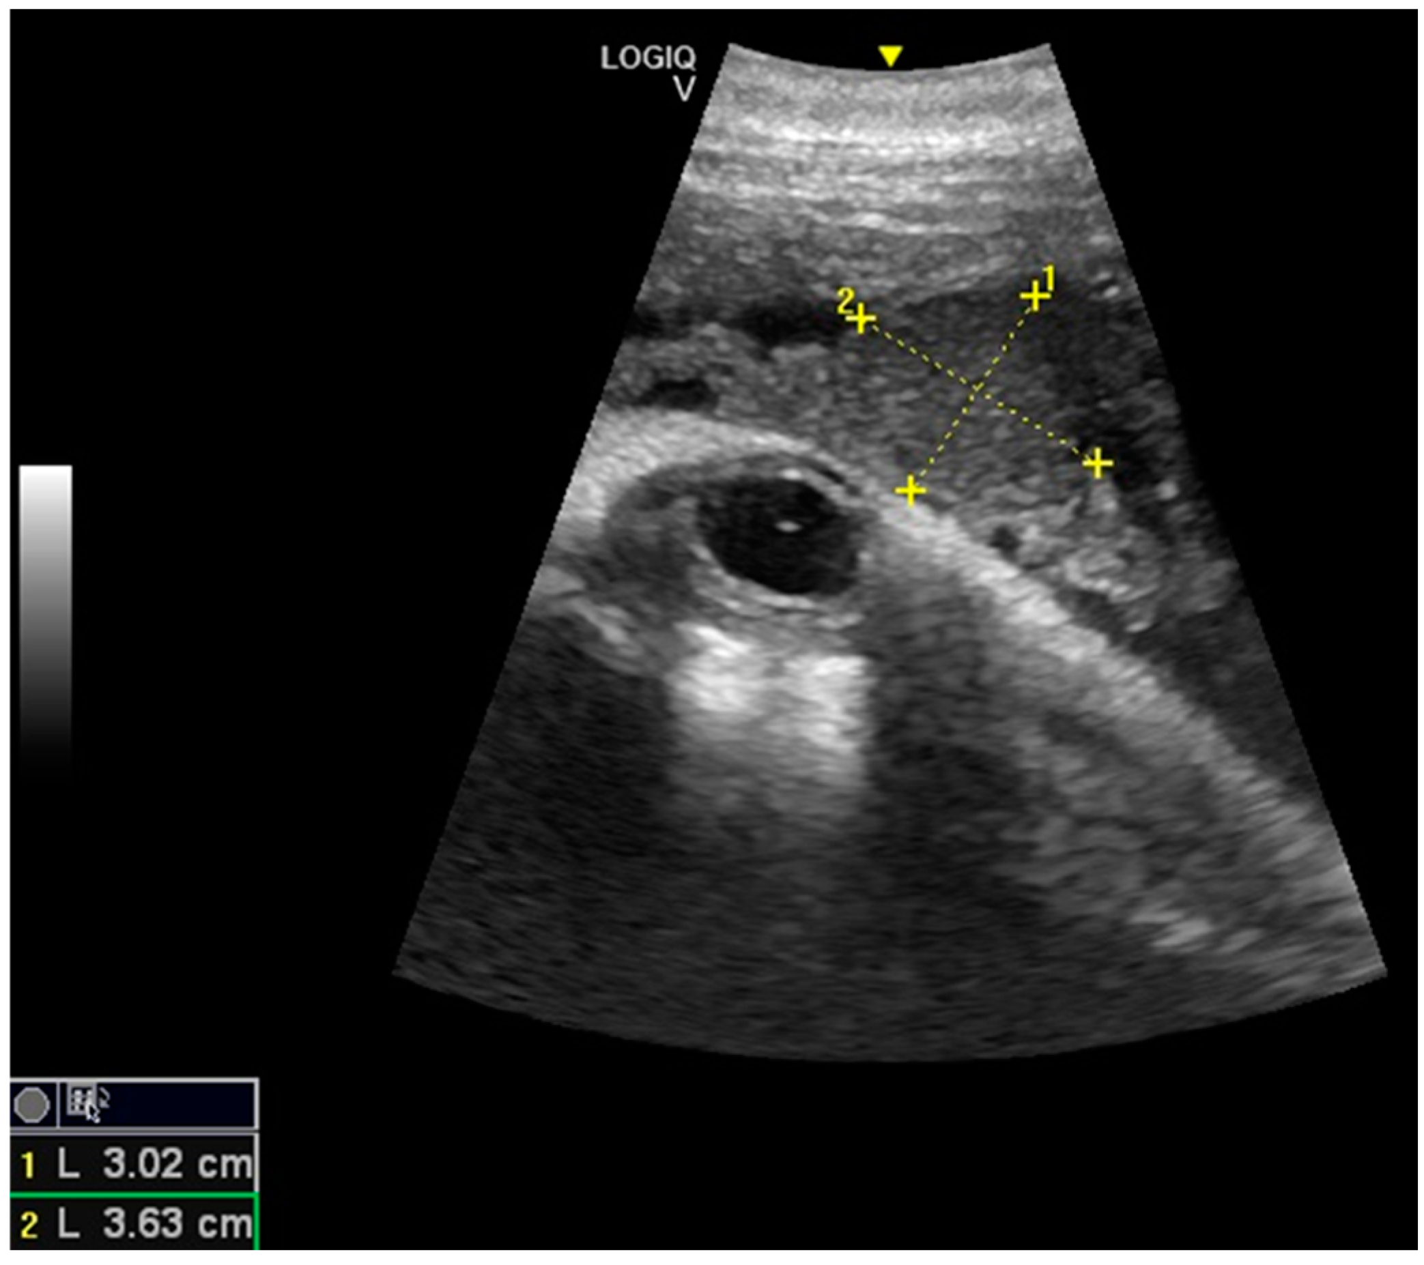Click the worksheet grid with pointer icon
Image resolution: width=1424 pixels, height=1265 pixels.
click(85, 1103)
